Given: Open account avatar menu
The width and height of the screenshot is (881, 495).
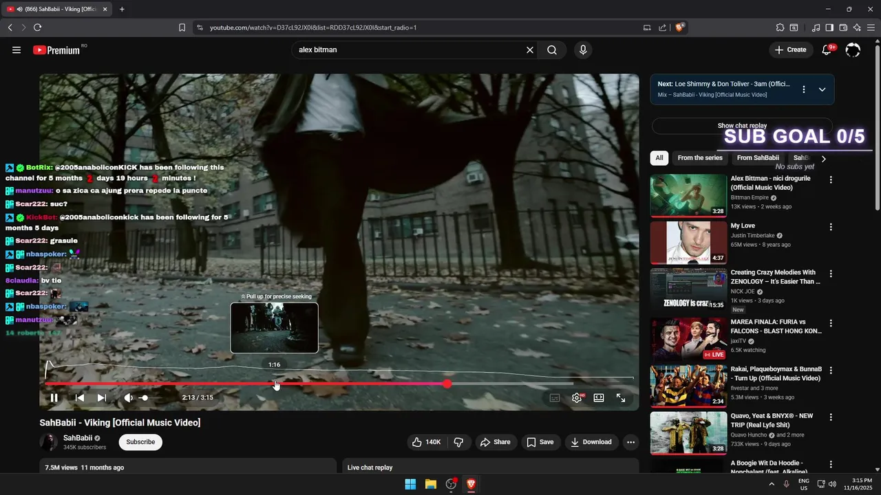Looking at the screenshot, I should (x=853, y=49).
